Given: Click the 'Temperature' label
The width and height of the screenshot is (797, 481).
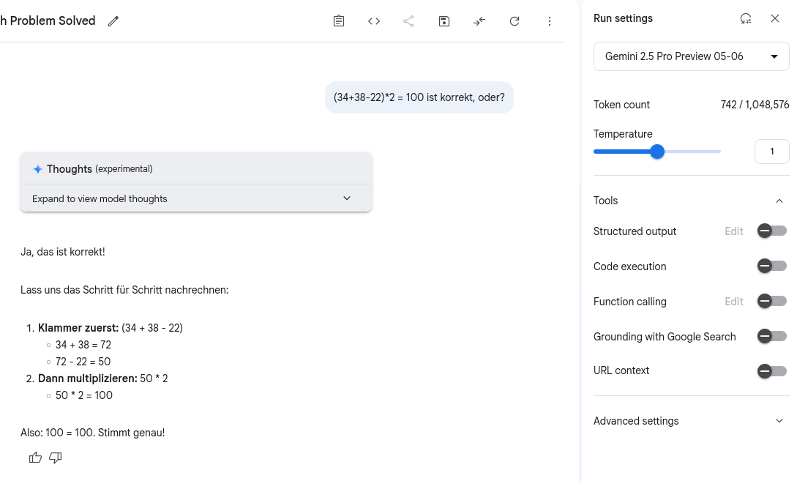Looking at the screenshot, I should coord(623,134).
